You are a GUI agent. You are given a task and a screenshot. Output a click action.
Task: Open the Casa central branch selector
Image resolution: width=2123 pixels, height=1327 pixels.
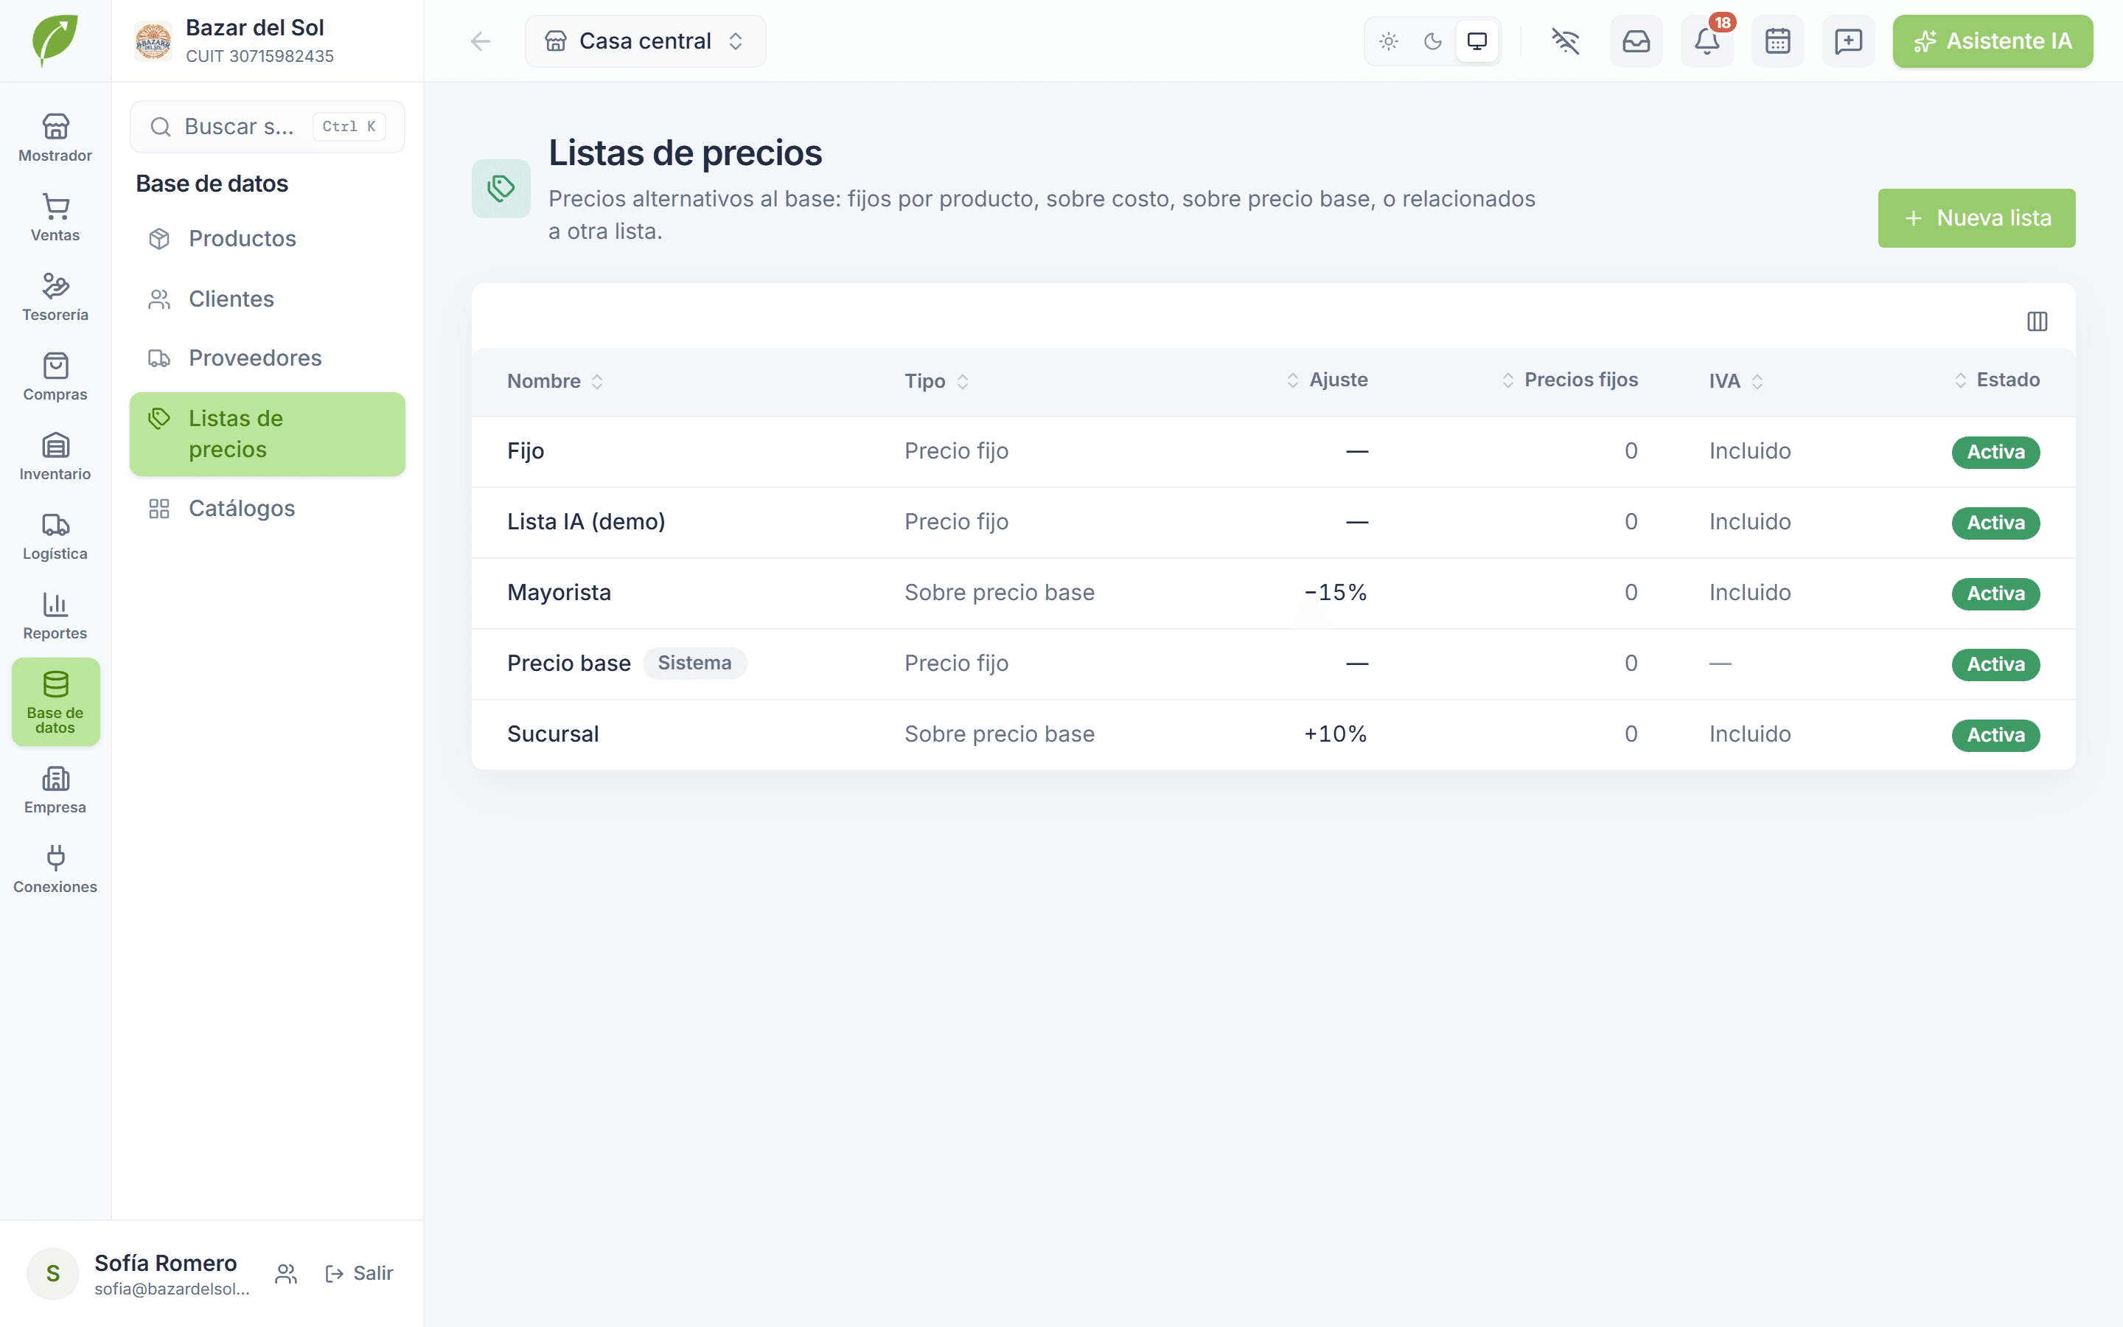pyautogui.click(x=645, y=41)
